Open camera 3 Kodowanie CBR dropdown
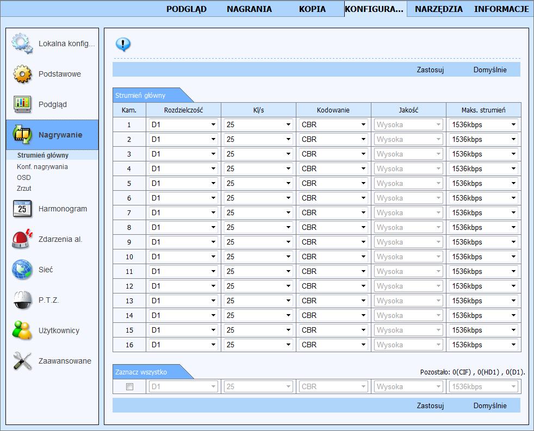534x431 pixels. coord(333,154)
